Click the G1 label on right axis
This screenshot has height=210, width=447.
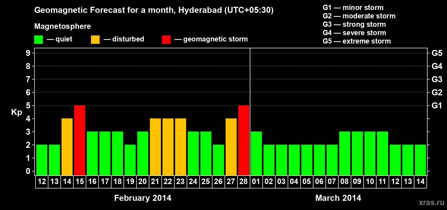tap(437, 106)
